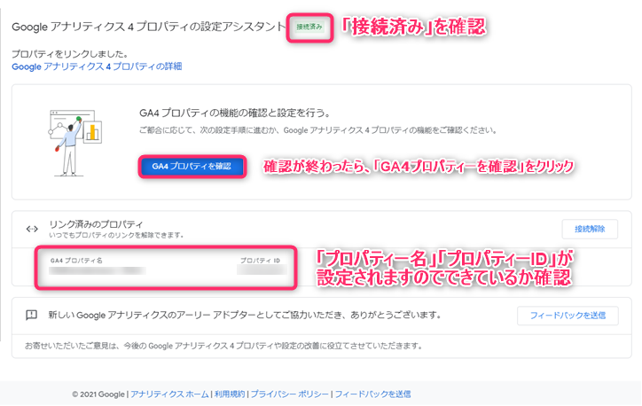Select the blurred GA4 プロパティ名 value
The image size is (642, 406).
tap(98, 271)
